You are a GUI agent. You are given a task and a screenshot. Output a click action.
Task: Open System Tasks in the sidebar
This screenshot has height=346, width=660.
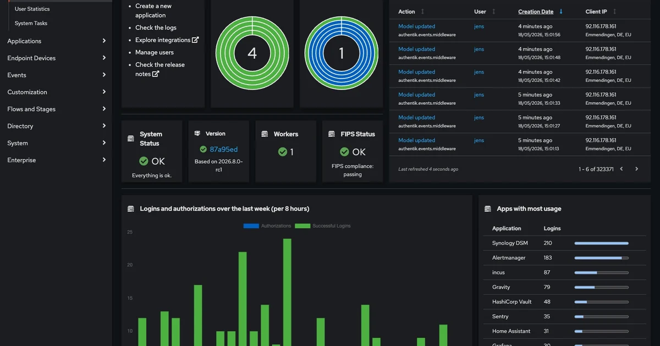(31, 23)
